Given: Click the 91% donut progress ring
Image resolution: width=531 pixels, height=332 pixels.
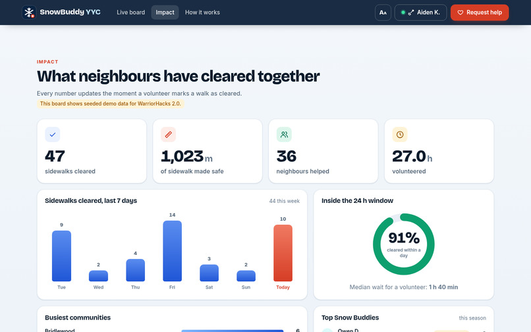Looking at the screenshot, I should click(404, 244).
